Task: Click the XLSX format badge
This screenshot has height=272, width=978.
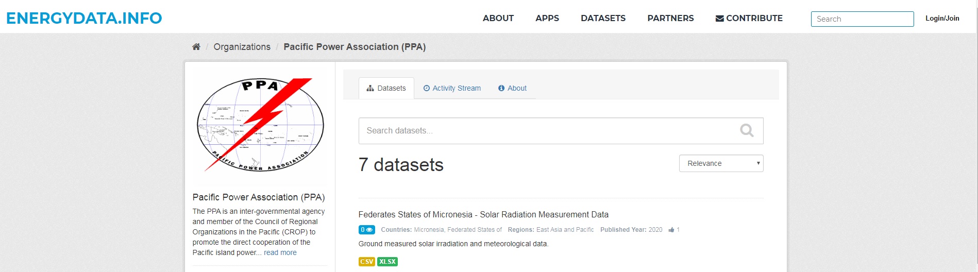Action: (387, 262)
